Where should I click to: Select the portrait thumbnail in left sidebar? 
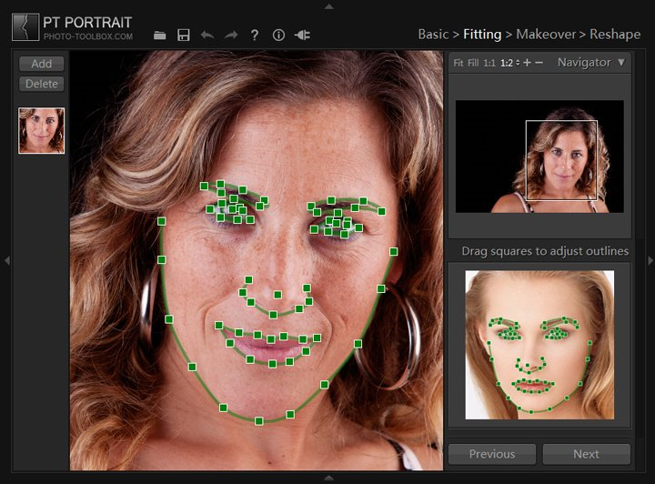pos(42,130)
